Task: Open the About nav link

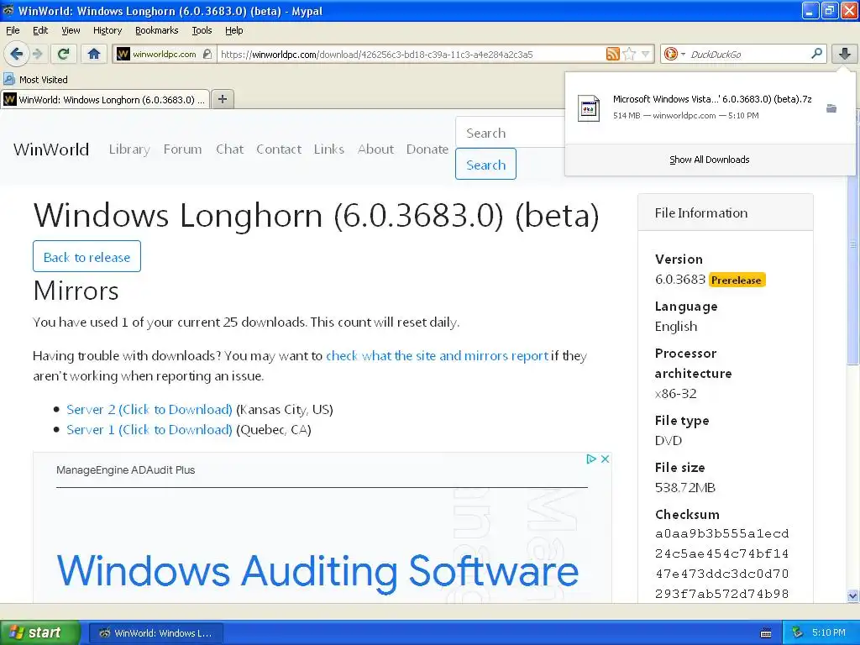Action: 375,149
